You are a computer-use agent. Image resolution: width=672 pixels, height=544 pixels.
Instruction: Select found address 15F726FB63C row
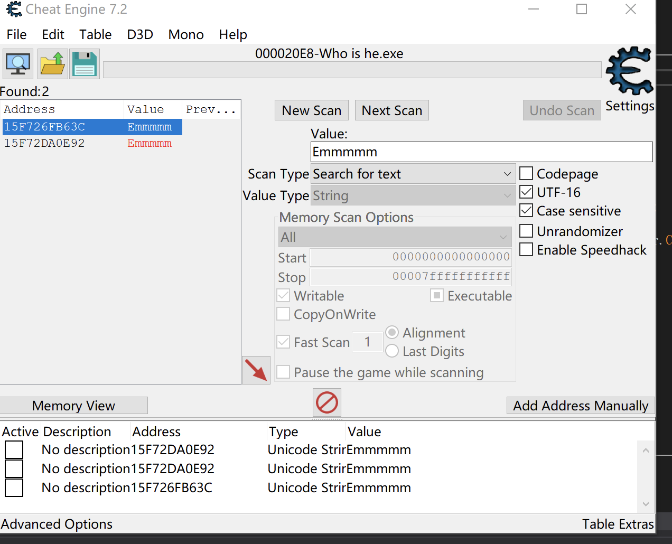tap(92, 127)
